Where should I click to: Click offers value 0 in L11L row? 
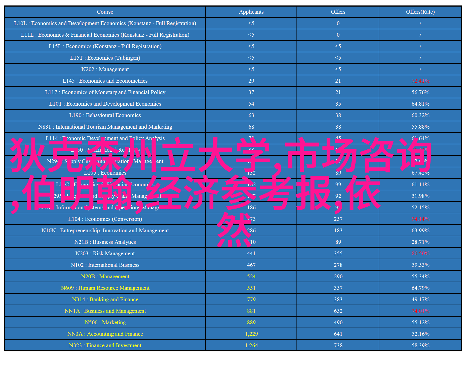tap(338, 35)
